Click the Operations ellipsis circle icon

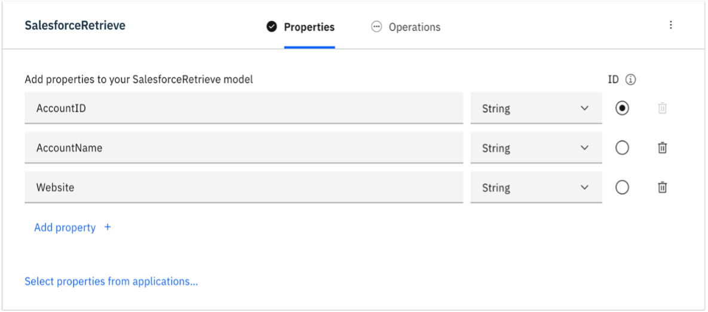376,27
